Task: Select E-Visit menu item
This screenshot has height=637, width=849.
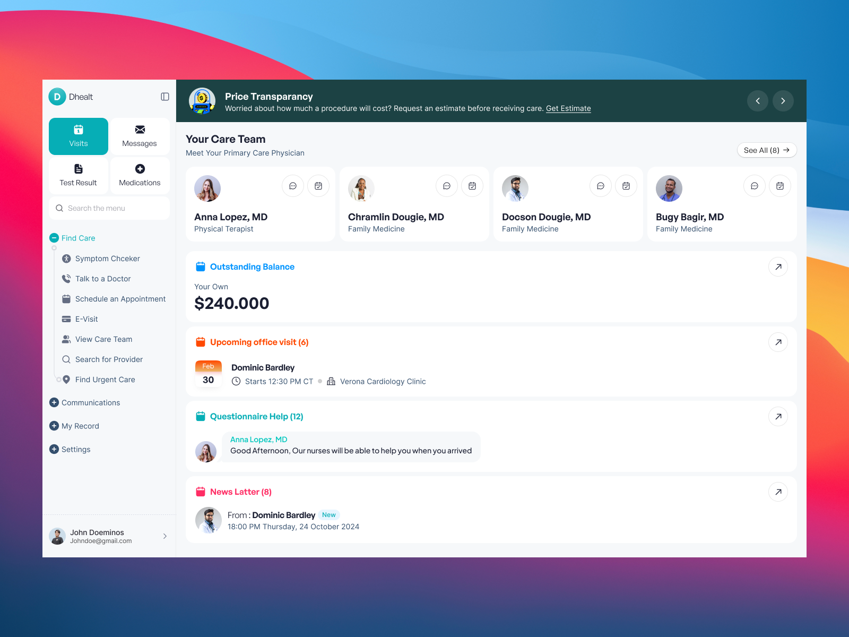Action: [80, 319]
